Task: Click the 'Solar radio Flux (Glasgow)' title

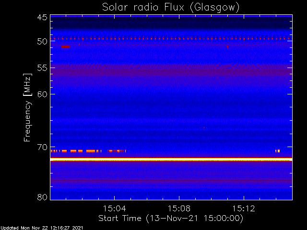Action: (171, 8)
